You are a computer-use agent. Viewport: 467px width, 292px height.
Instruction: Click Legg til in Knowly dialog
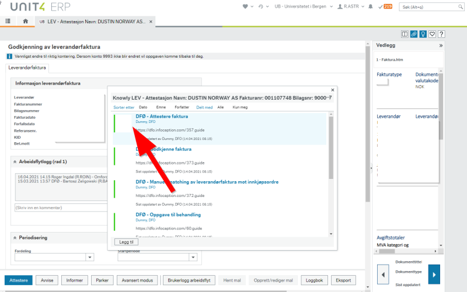click(x=126, y=242)
